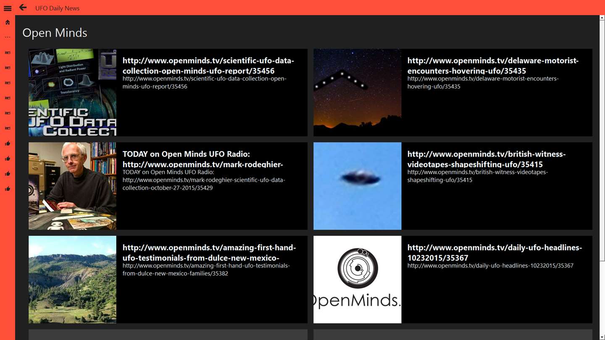
Task: Click the 'Open Minds' page heading
Action: click(55, 33)
